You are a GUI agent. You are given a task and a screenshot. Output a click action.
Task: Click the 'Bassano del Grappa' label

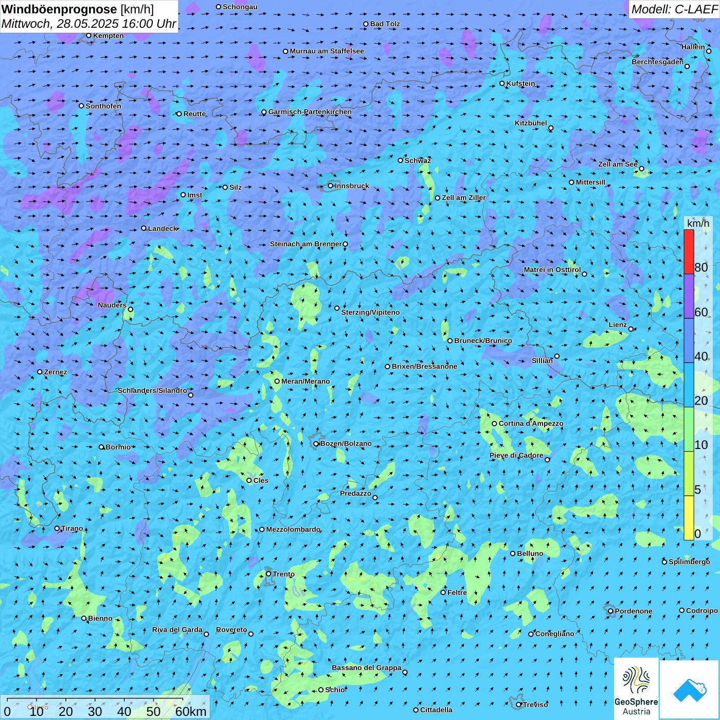click(367, 668)
